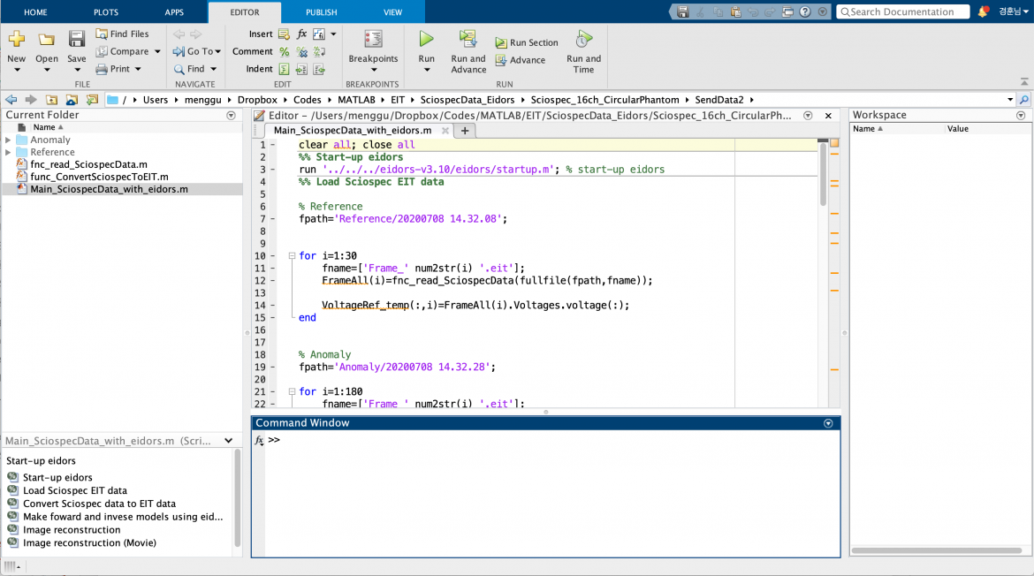
Task: Switch to the PUBLISH tab
Action: 321,12
